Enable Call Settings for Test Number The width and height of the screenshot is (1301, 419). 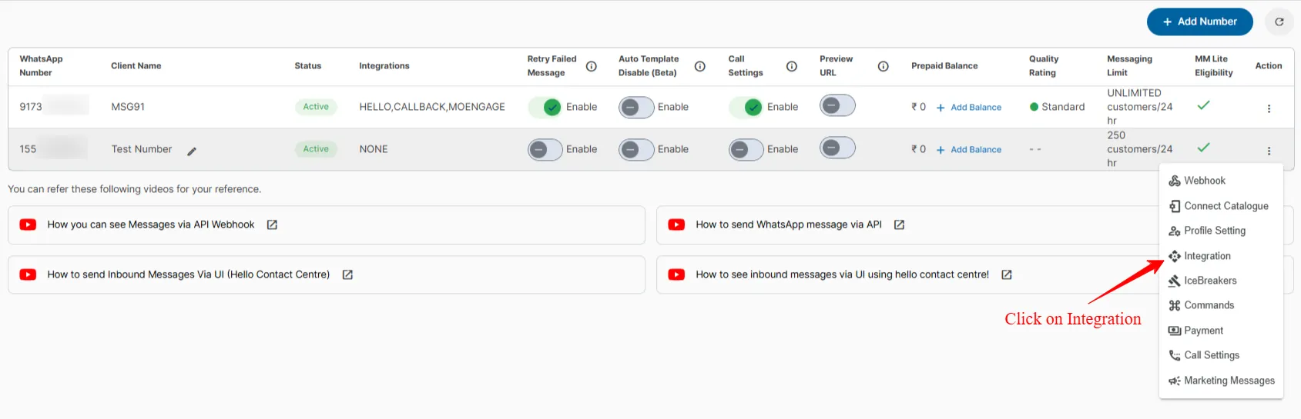click(x=746, y=149)
